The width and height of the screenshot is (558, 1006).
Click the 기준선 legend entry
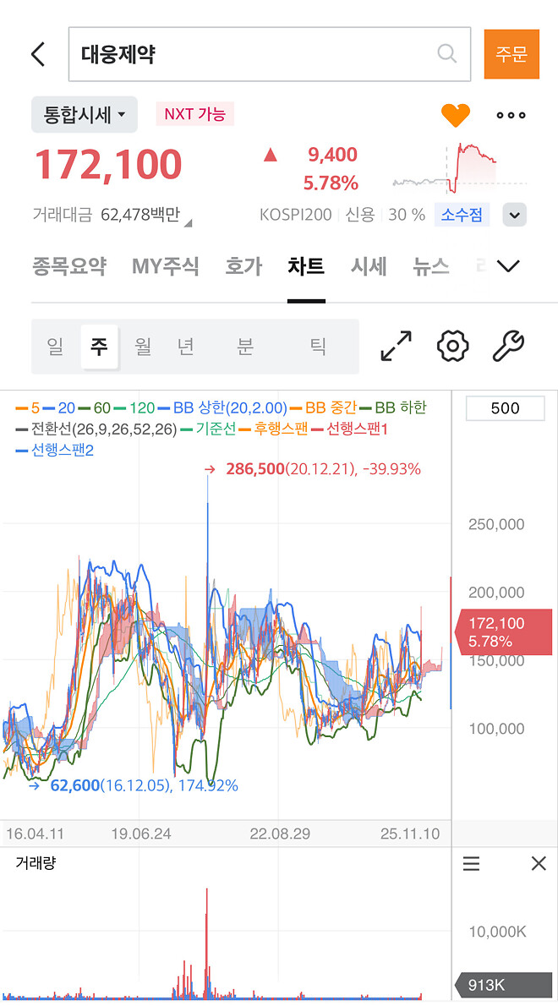click(209, 429)
